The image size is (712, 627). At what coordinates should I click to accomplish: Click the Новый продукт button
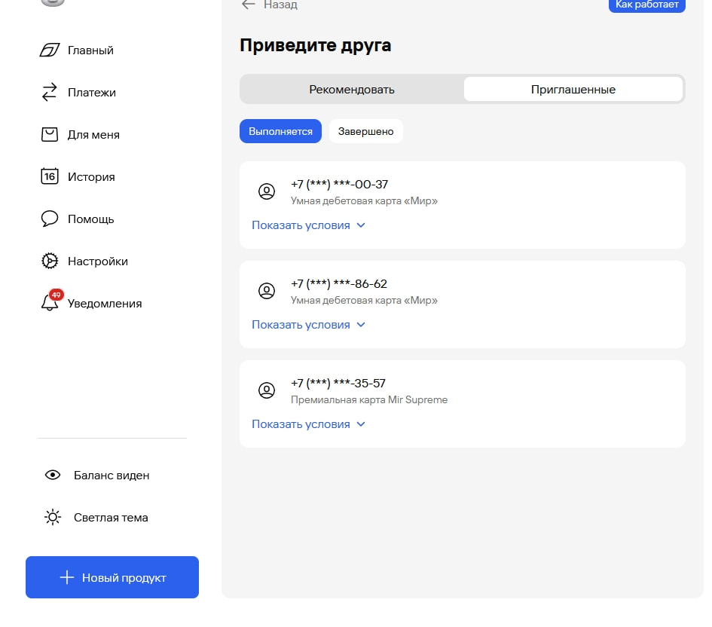[x=112, y=577]
